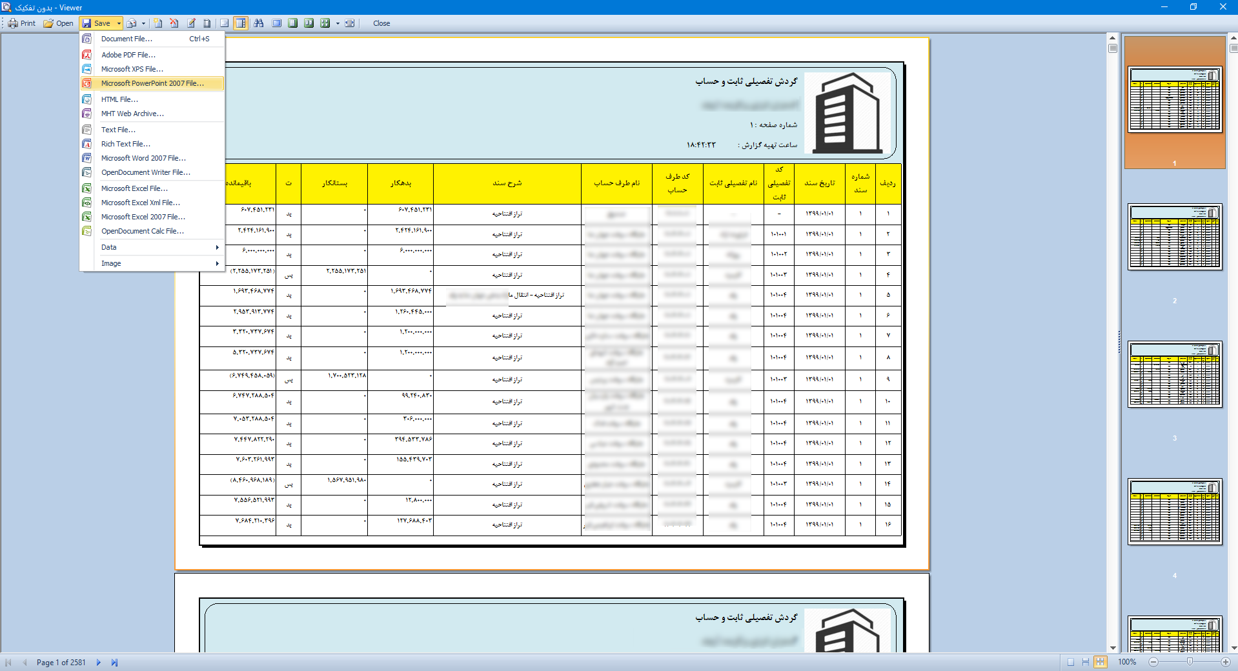Image resolution: width=1238 pixels, height=671 pixels.
Task: Choose HTML File… export option
Action: 152,99
